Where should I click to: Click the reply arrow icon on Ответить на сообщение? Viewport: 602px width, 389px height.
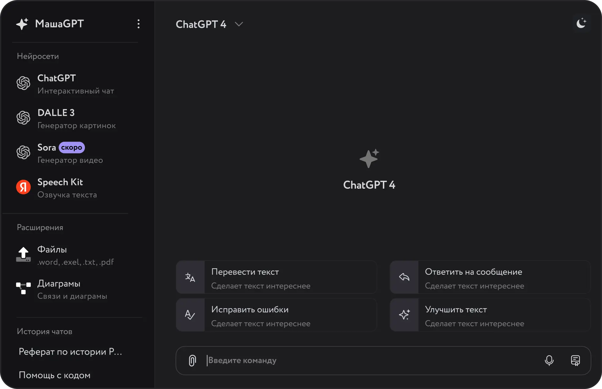[404, 277]
